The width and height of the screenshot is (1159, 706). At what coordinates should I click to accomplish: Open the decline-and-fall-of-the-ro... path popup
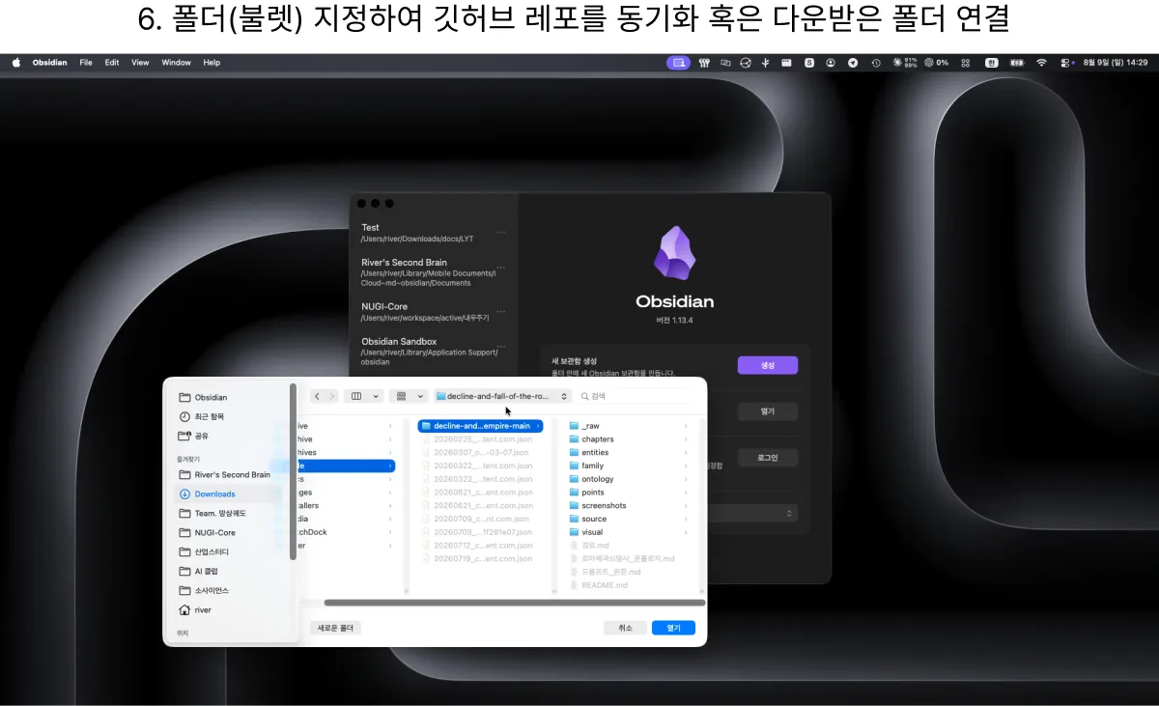point(502,396)
